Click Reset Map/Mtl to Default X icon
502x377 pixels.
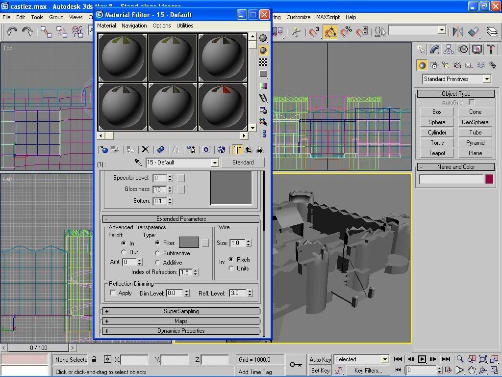point(145,150)
